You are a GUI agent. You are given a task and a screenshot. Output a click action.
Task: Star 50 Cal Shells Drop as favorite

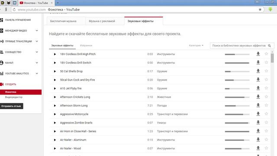tap(266, 71)
